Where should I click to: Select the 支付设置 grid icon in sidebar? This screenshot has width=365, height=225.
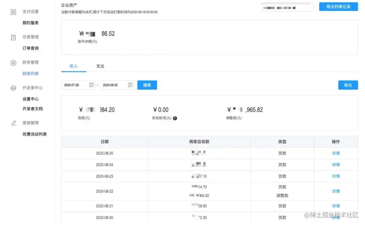pyautogui.click(x=14, y=11)
